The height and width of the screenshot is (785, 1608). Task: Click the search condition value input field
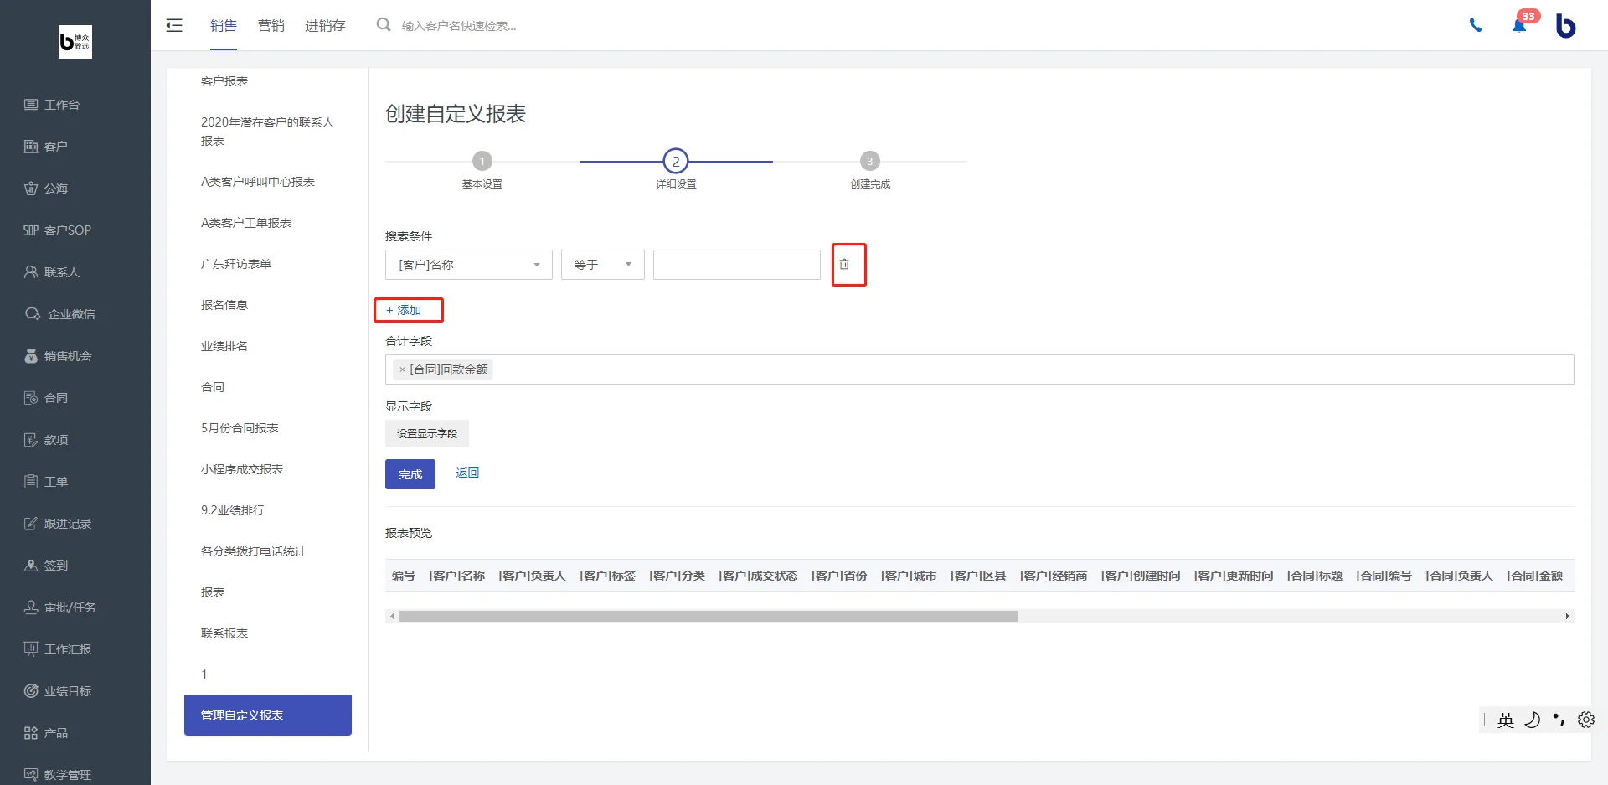click(x=737, y=265)
